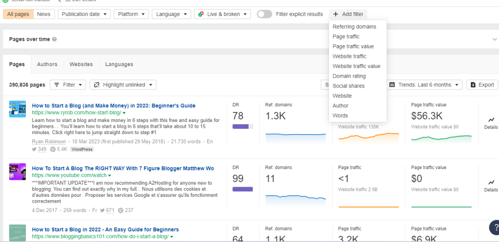Expand bloggingbasics101 URL dropdown arrow
The height and width of the screenshot is (242, 499).
point(172,237)
